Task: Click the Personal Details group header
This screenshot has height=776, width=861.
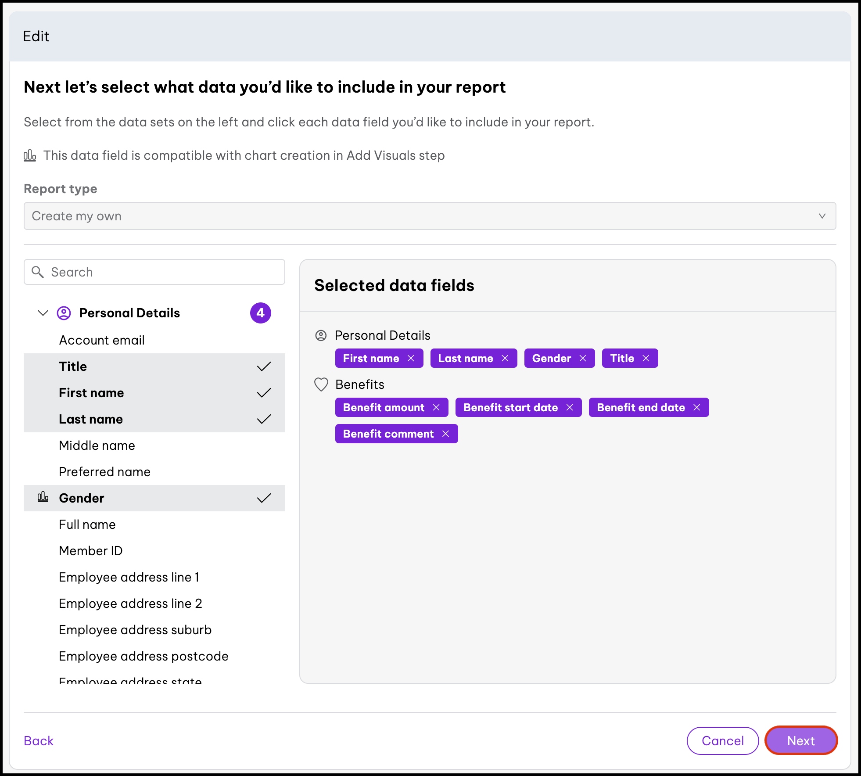Action: pos(129,313)
